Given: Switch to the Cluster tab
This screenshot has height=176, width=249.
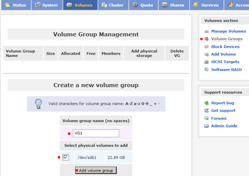Looking at the screenshot, I should (x=113, y=5).
